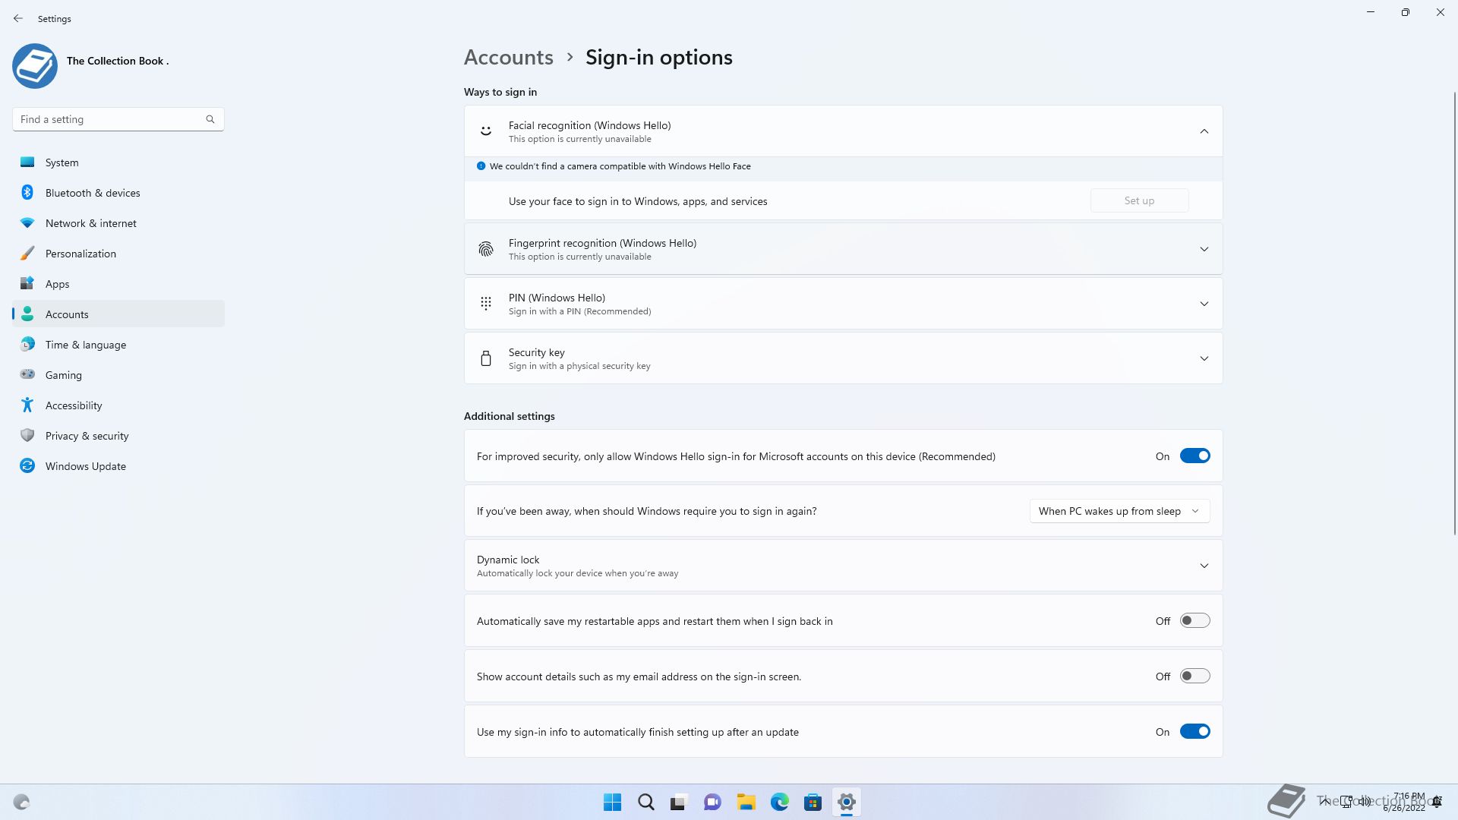
Task: Open the When PC wakes up from sleep dropdown
Action: click(x=1119, y=511)
